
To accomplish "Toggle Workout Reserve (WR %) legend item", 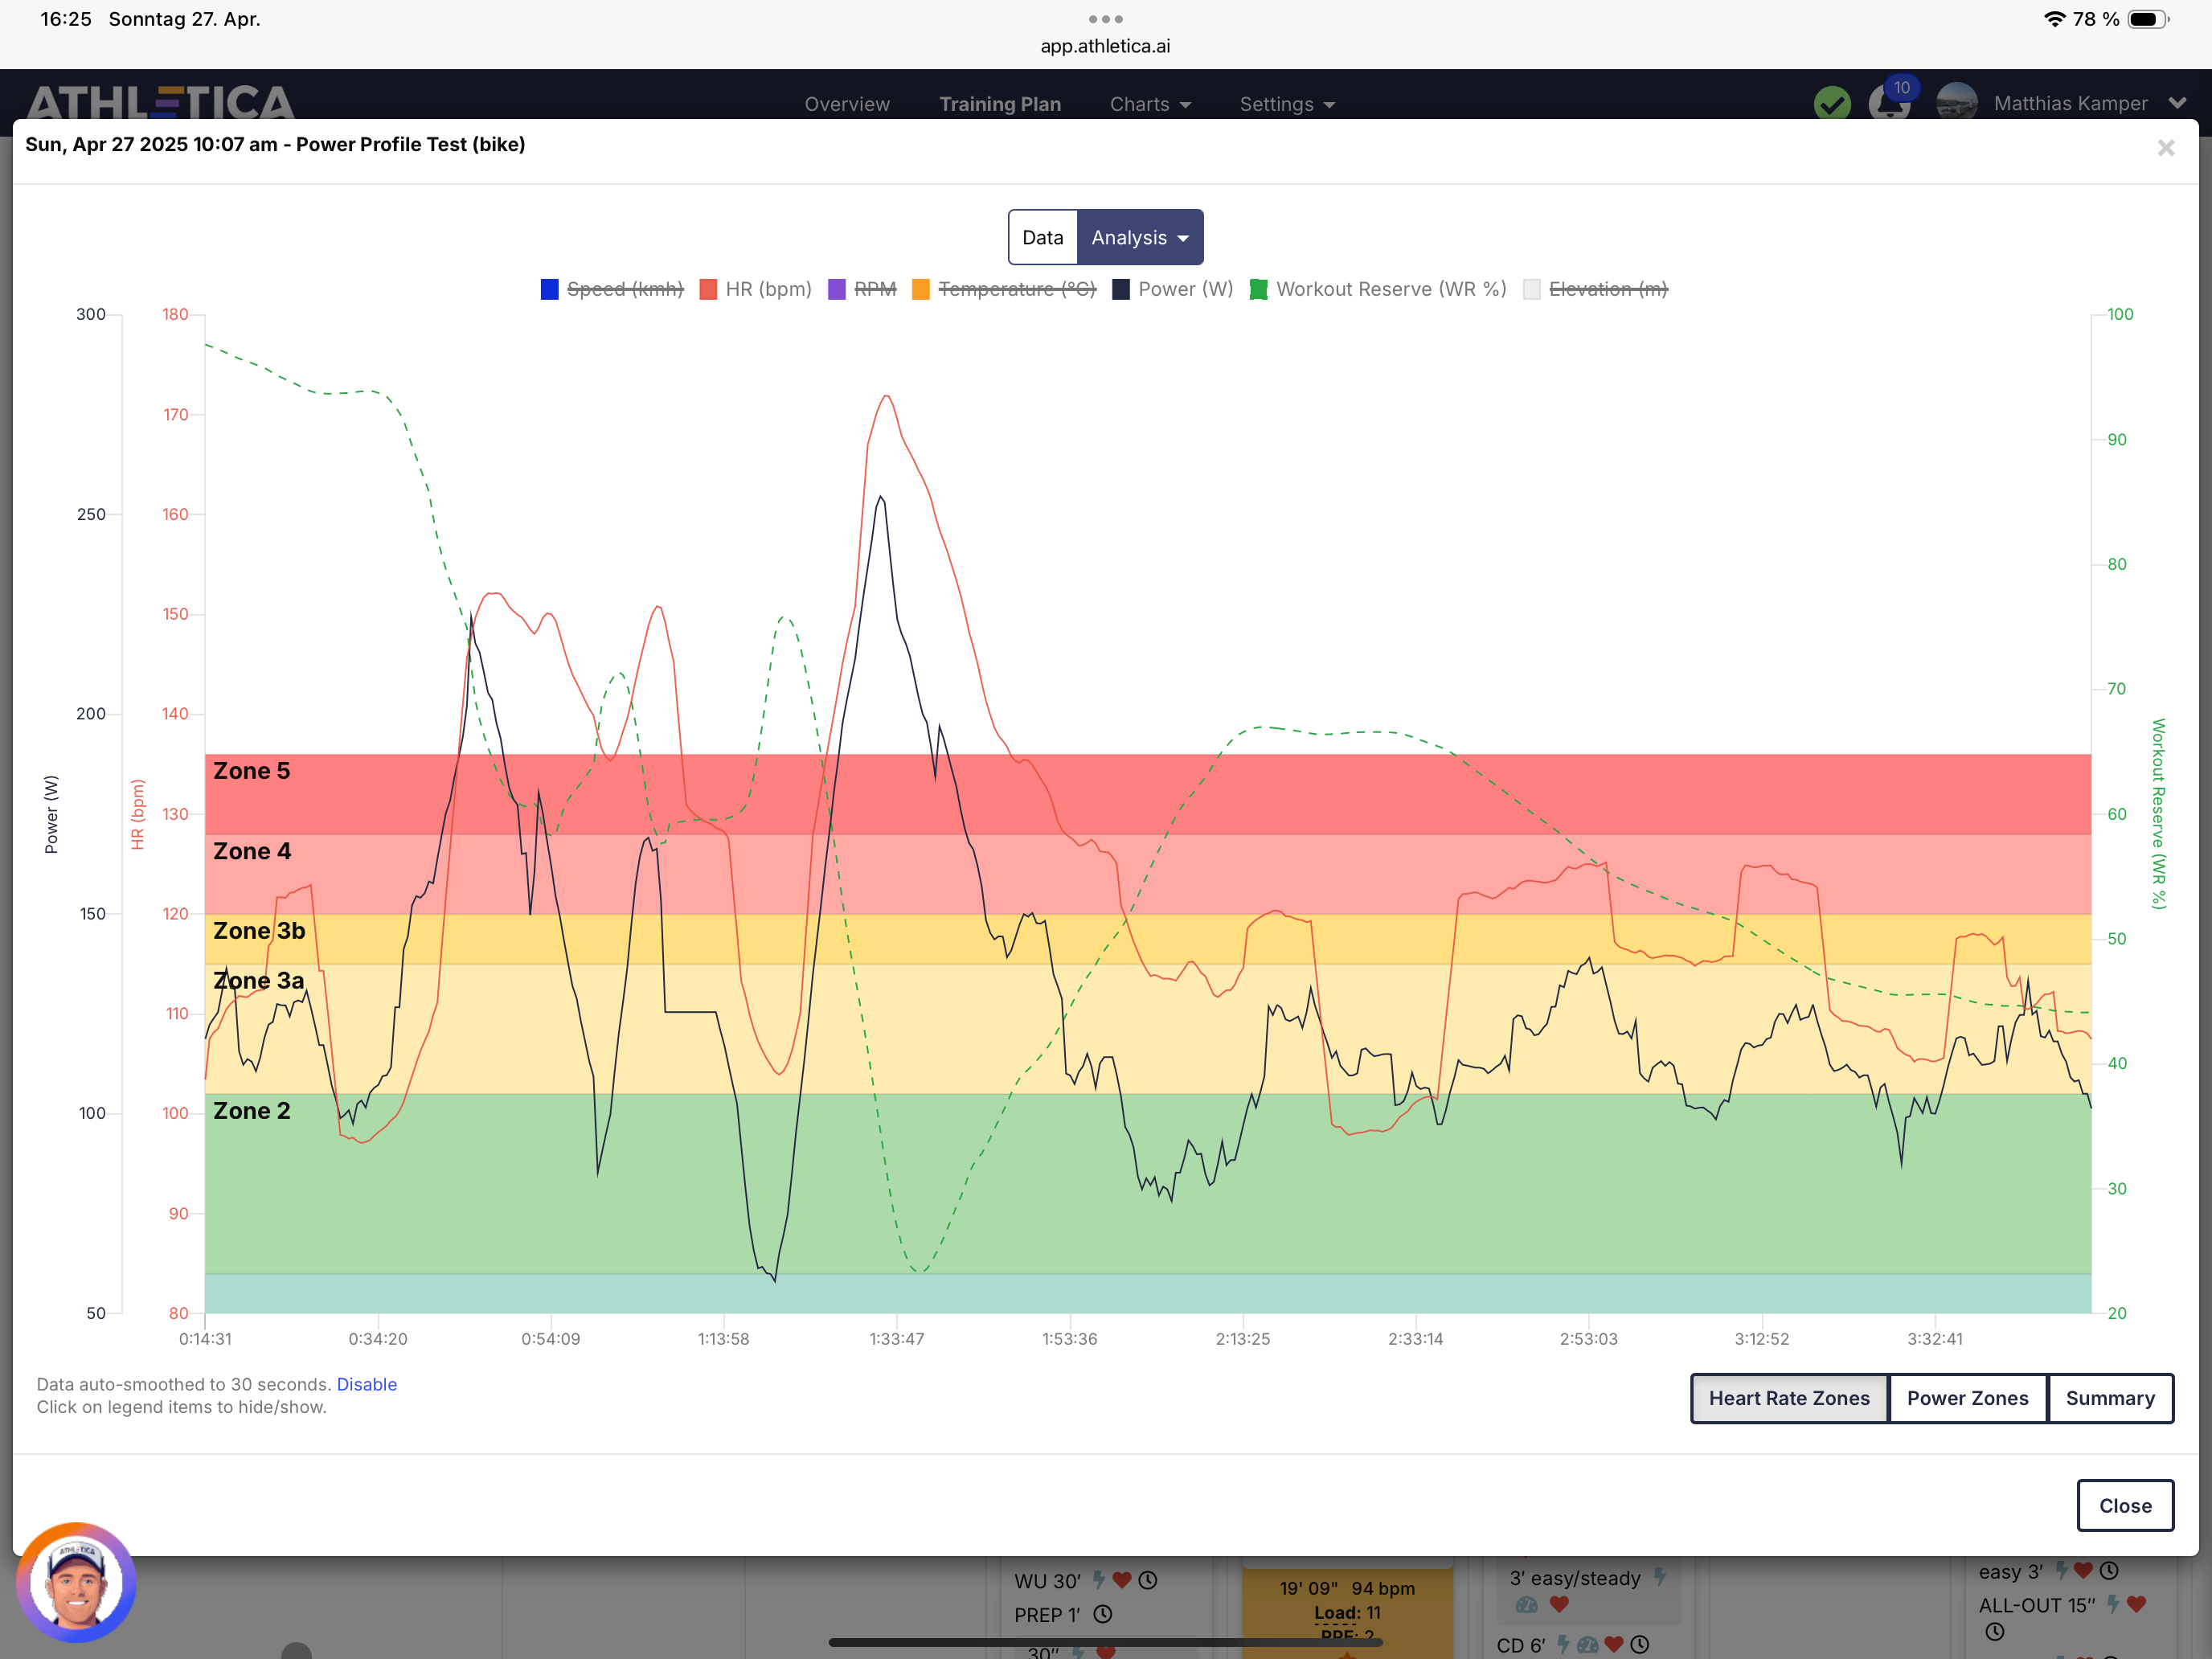I will [x=1390, y=289].
